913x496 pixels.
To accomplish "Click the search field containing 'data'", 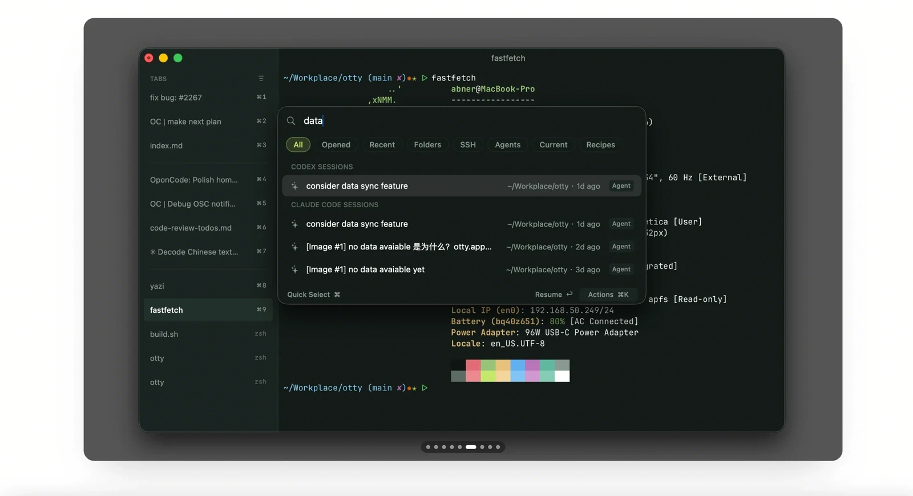I will click(462, 121).
